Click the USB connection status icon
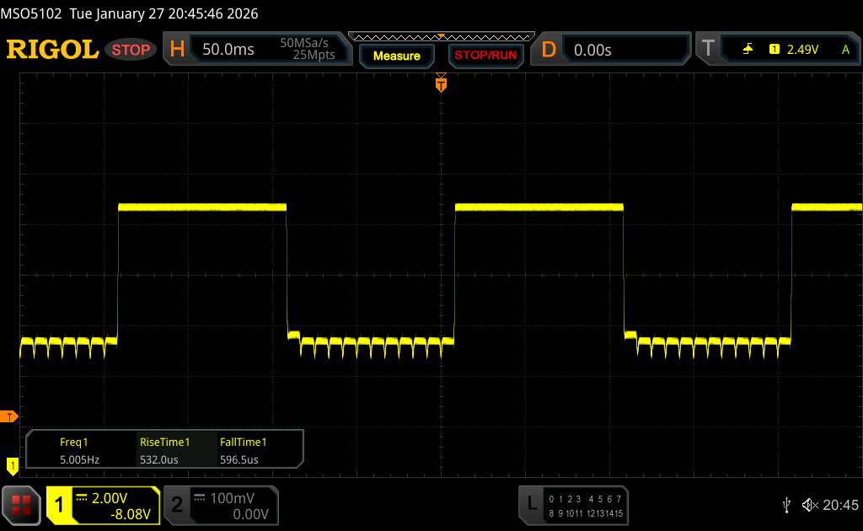 (x=786, y=504)
